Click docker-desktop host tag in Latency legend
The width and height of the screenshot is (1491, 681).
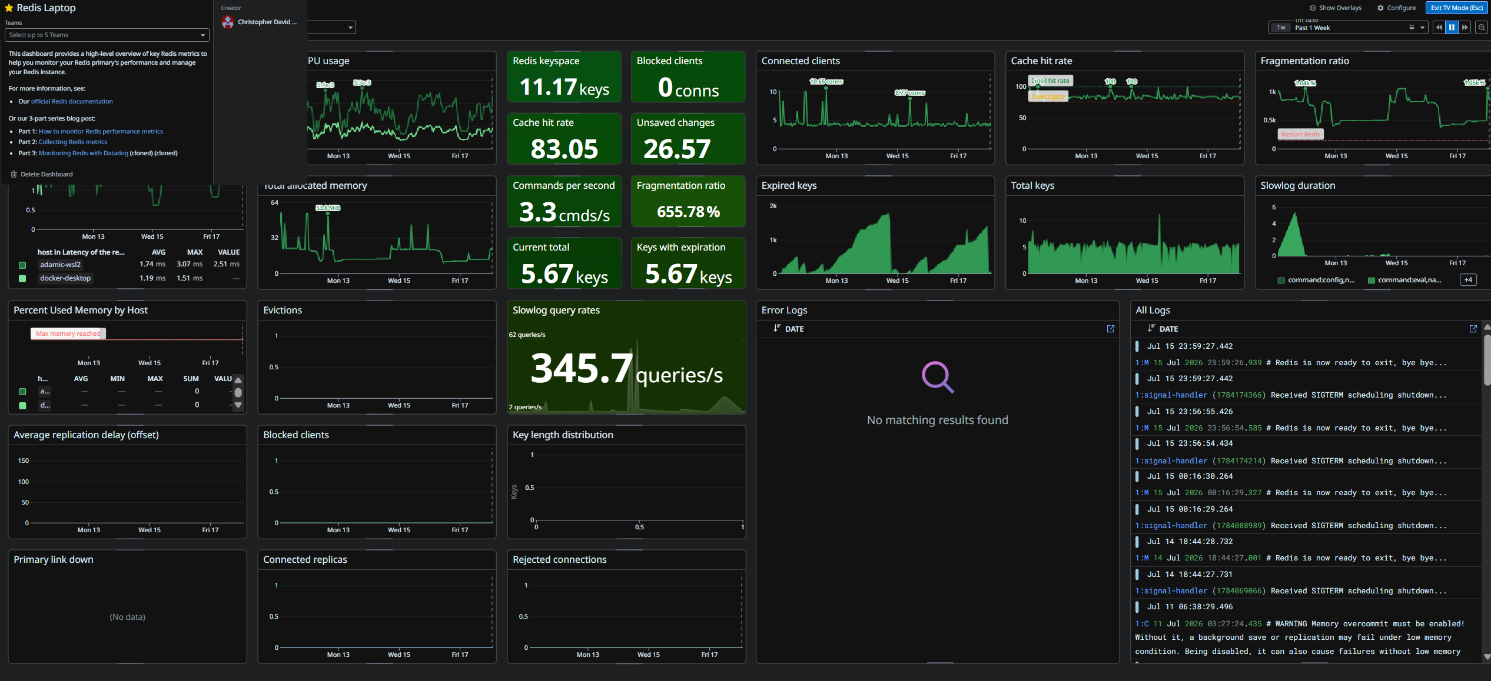click(x=65, y=278)
